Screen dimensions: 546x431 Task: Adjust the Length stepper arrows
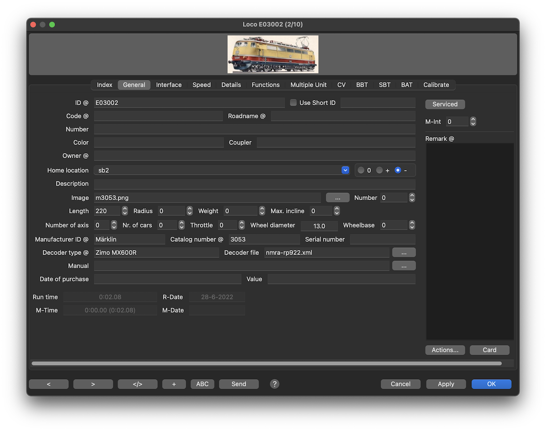tap(125, 211)
